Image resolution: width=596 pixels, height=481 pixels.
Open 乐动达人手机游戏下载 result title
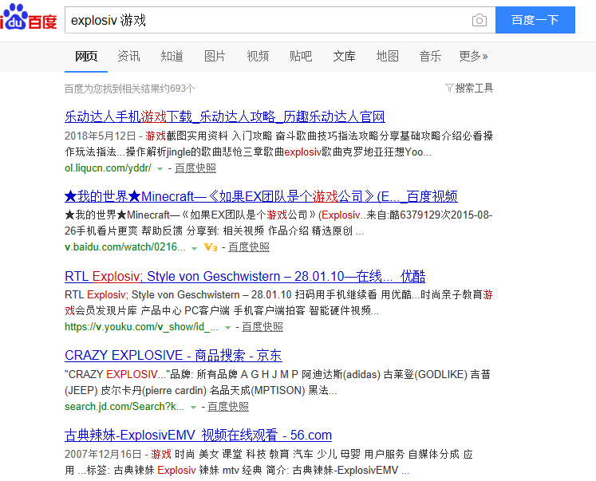[225, 116]
